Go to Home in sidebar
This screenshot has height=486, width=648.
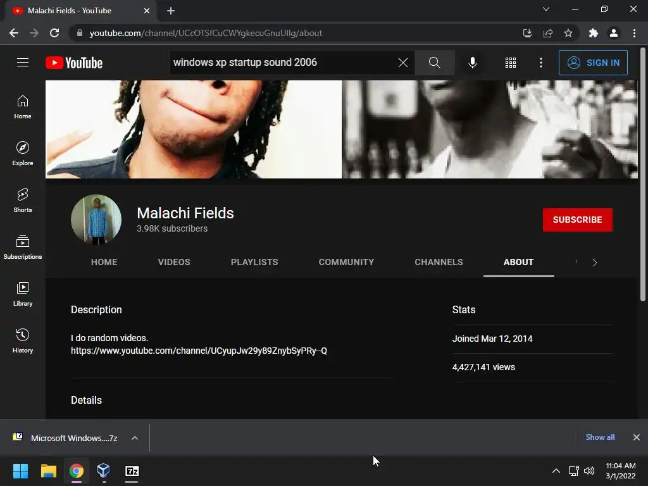(23, 107)
